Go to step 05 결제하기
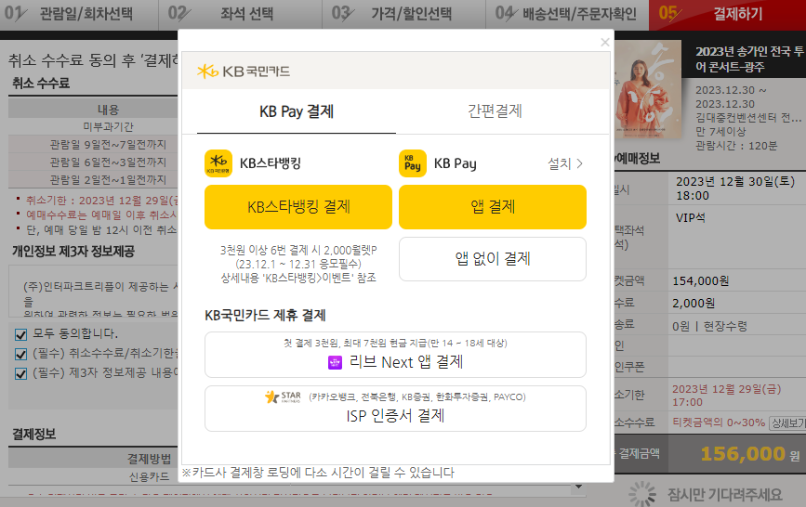The height and width of the screenshot is (507, 806). tap(727, 14)
